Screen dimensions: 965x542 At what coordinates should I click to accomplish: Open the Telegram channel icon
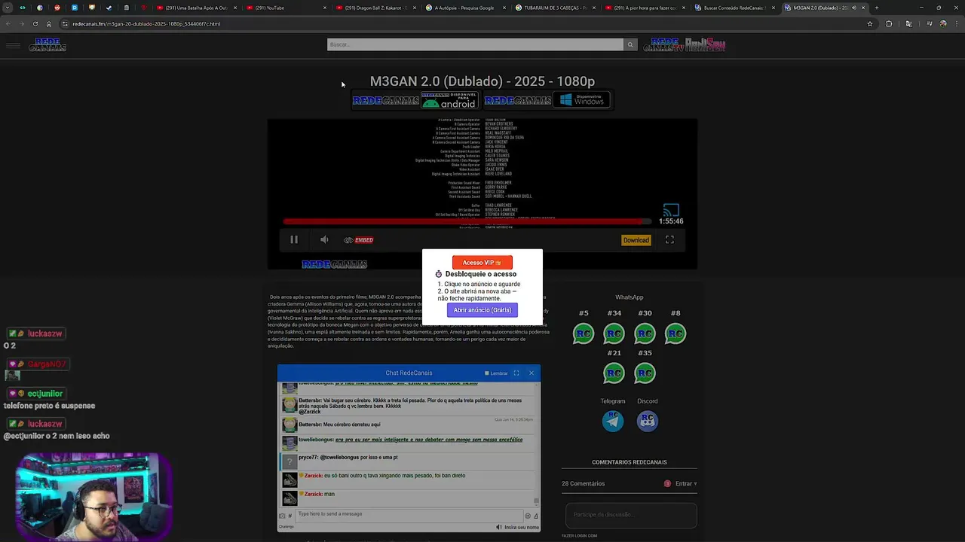point(613,421)
